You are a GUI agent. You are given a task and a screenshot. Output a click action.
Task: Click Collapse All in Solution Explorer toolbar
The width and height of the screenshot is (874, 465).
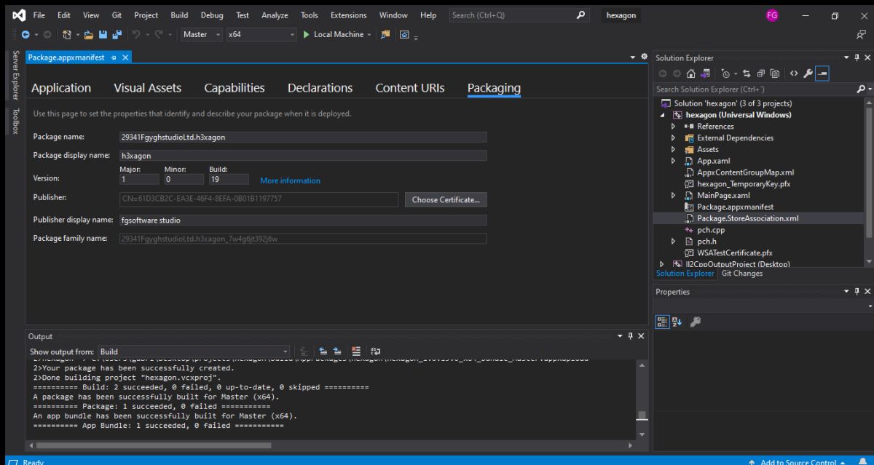tap(763, 73)
